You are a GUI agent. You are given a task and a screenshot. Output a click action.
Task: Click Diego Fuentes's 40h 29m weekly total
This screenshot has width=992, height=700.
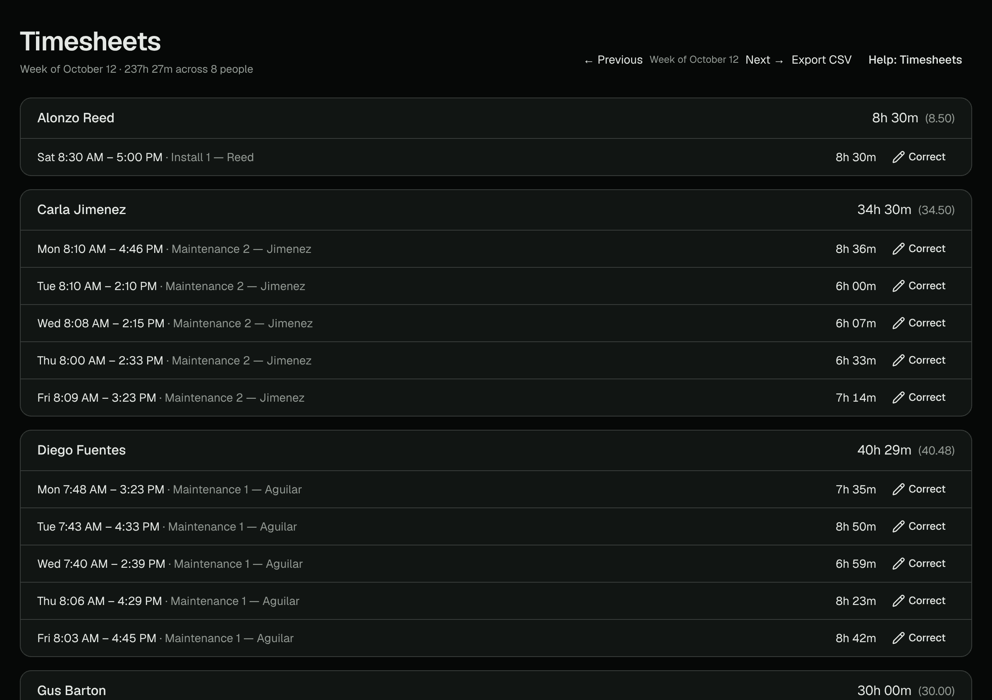click(x=884, y=450)
